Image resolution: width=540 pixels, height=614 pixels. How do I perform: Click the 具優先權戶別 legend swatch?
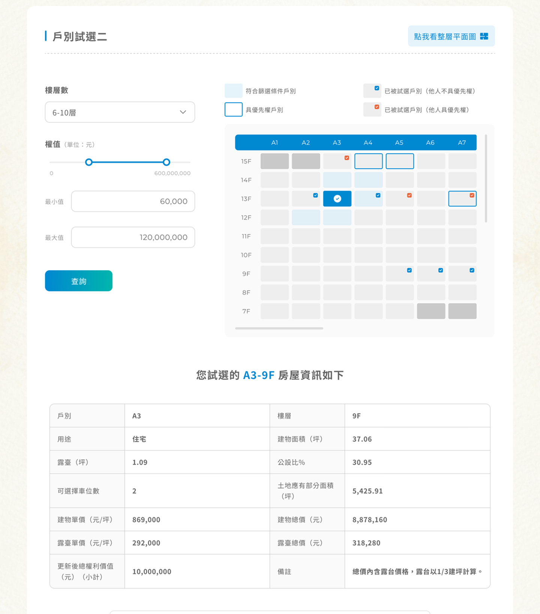[x=233, y=109]
